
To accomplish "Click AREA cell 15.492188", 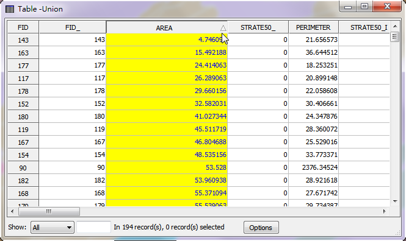I will tap(167, 52).
